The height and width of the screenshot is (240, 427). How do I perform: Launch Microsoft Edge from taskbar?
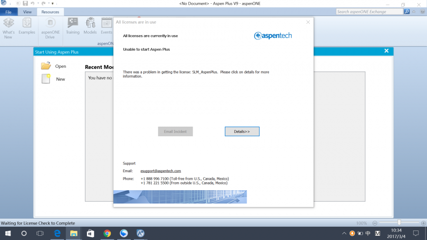pyautogui.click(x=57, y=233)
